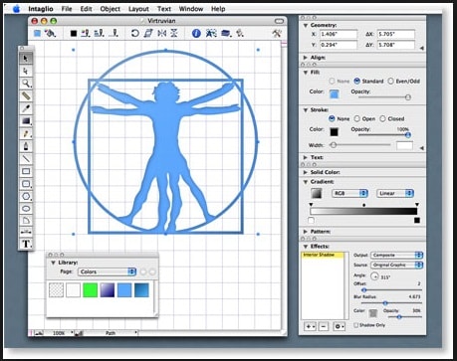This screenshot has height=361, width=457.
Task: Set Stroke to Closed
Action: click(382, 118)
